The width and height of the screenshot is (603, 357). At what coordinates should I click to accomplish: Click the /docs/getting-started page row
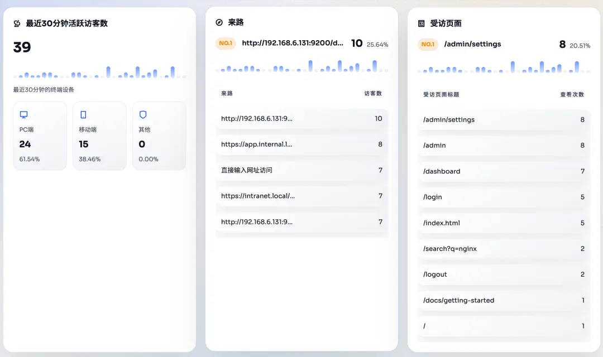504,300
